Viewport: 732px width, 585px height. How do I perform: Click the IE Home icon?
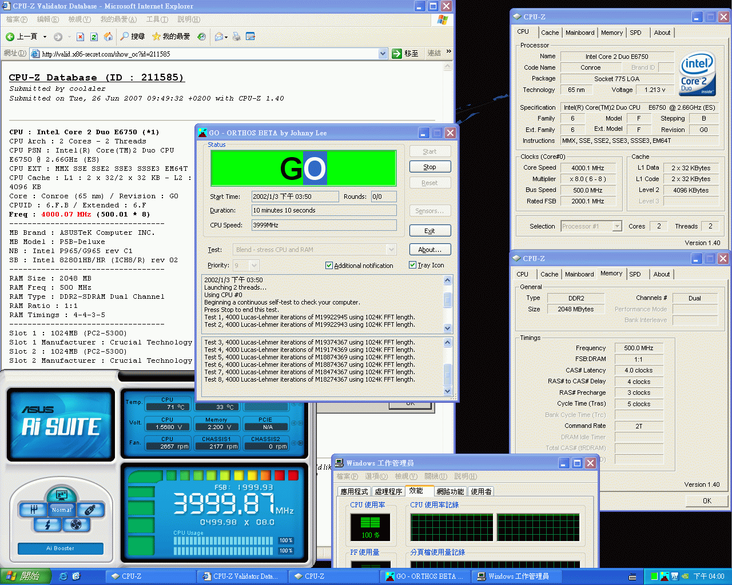[108, 37]
